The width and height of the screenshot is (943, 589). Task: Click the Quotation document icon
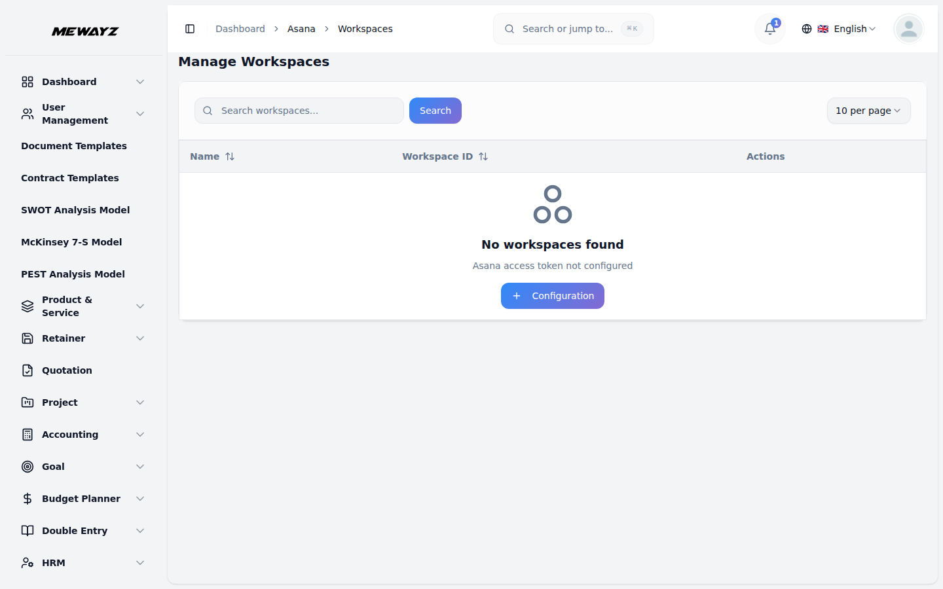pos(27,370)
